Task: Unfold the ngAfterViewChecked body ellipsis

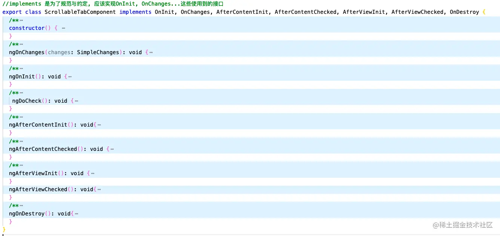Action: point(99,190)
